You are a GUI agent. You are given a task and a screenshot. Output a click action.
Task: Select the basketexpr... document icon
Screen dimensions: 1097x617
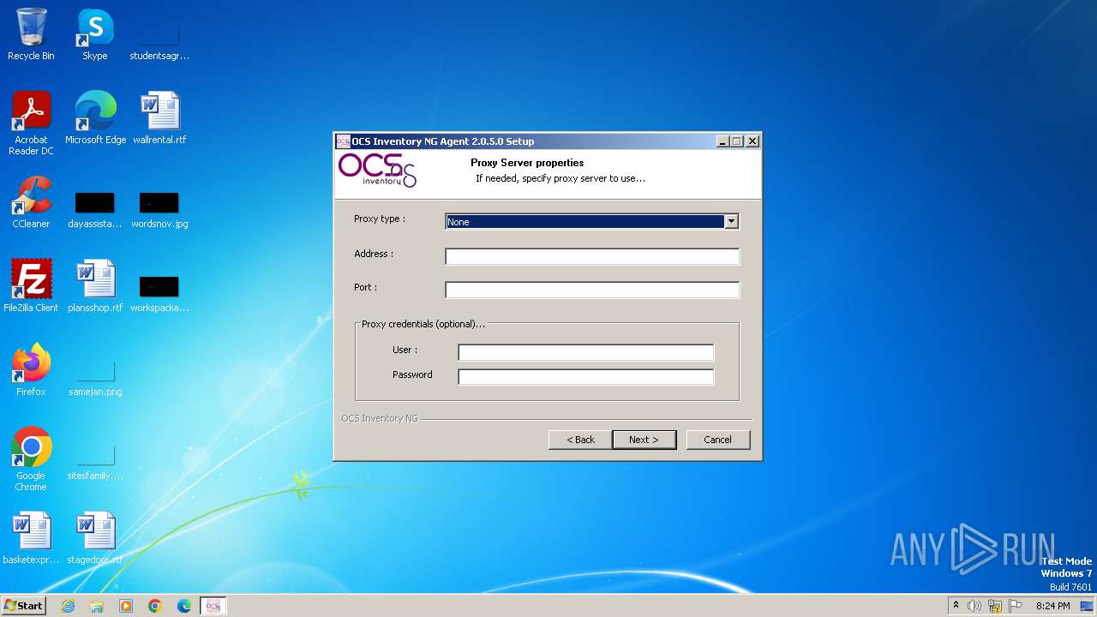tap(31, 538)
